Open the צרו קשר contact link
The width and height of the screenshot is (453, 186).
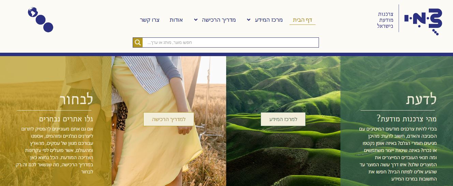click(150, 20)
